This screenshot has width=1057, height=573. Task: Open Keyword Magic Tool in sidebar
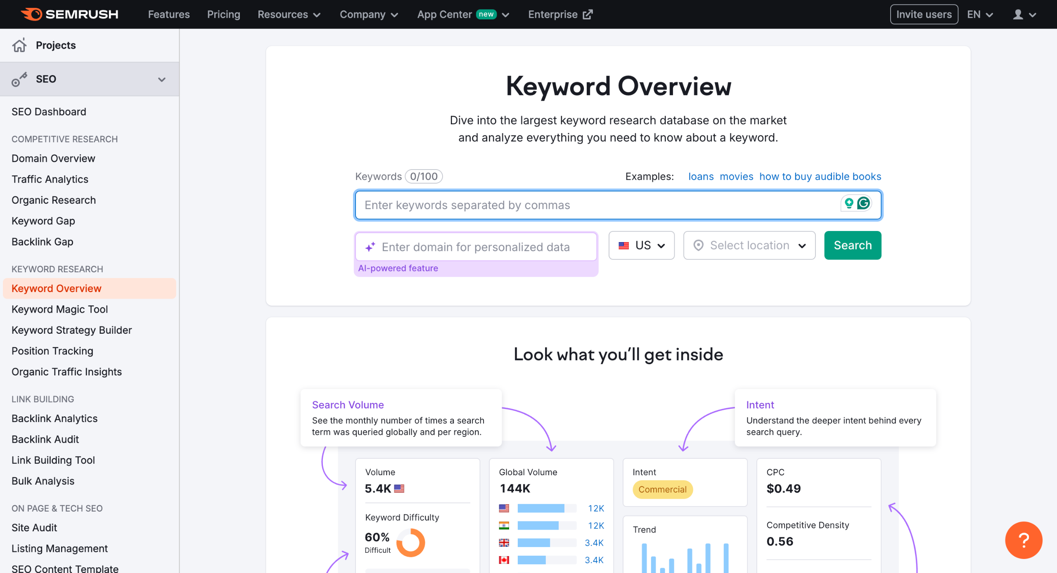tap(59, 309)
